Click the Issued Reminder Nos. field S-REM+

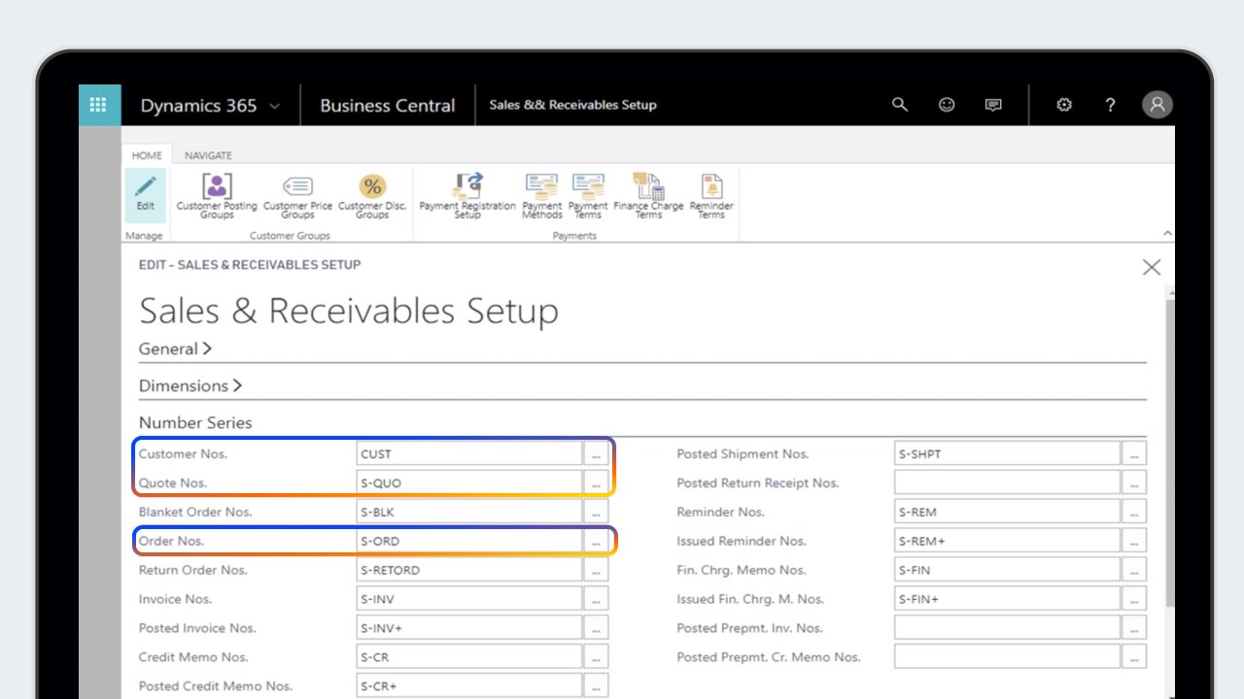[x=1008, y=541]
